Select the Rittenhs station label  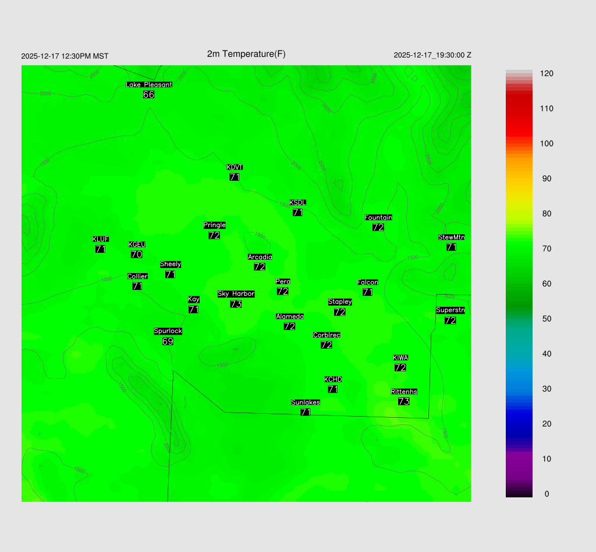coord(404,392)
